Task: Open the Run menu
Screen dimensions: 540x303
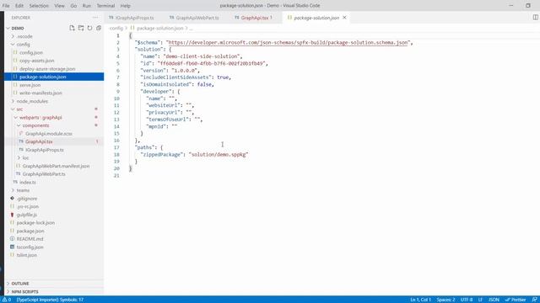Action: (86, 6)
